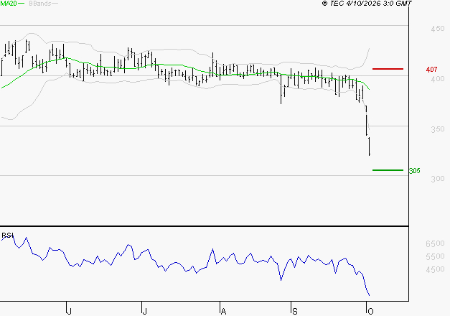Screen dimensions: 450x316
Task: Click the S month marker
Action: click(295, 312)
